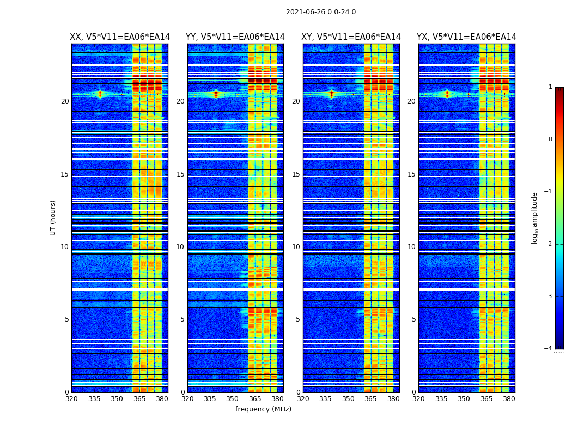572x436 pixels.
Task: Click the 5 hour tick label of XY panel
Action: coord(297,319)
